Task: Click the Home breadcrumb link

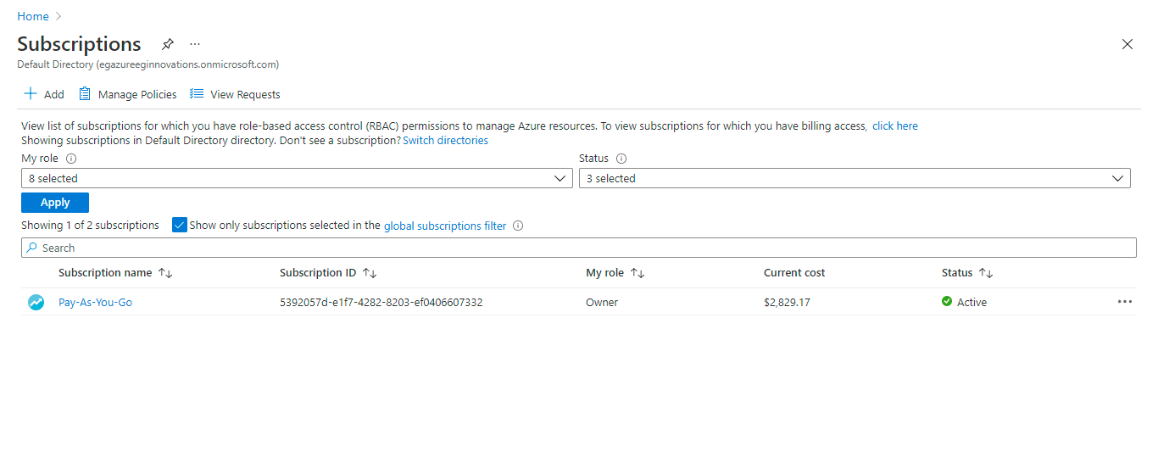Action: 33,16
